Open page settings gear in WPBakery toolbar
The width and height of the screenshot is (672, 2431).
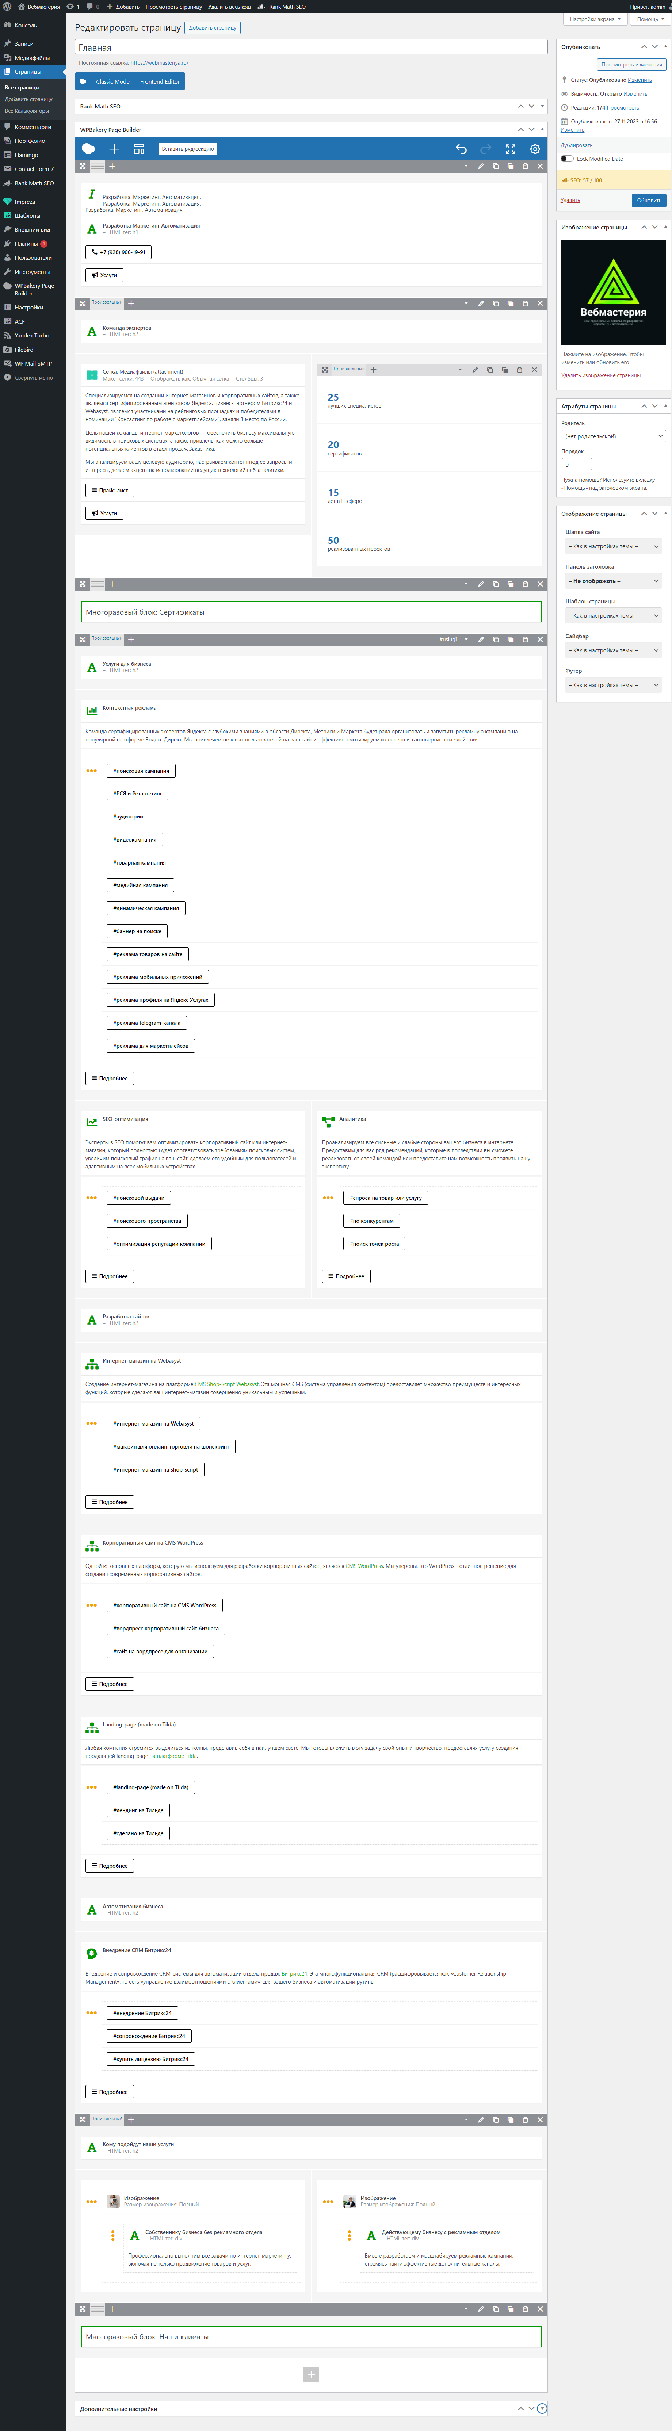coord(535,149)
